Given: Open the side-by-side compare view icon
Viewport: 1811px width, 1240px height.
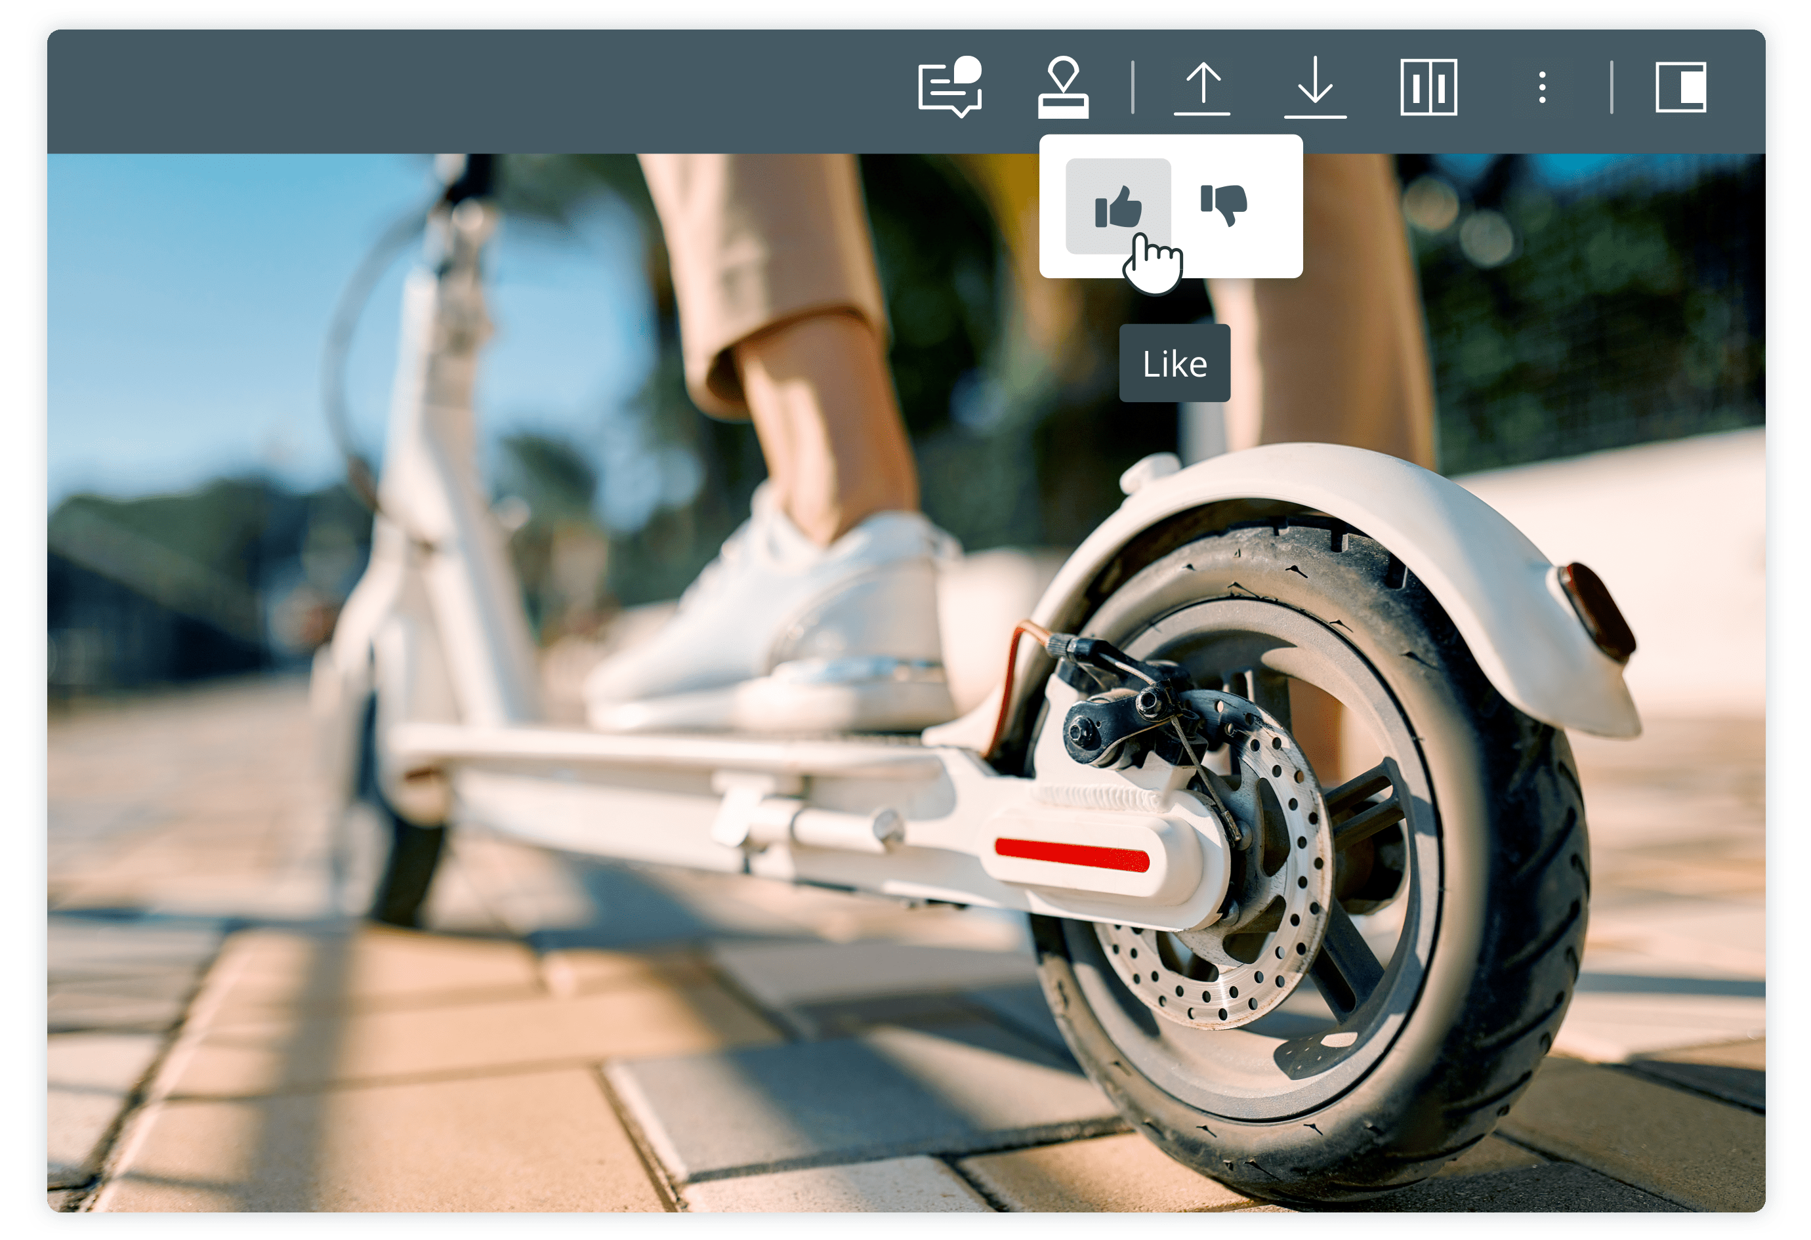Looking at the screenshot, I should [1428, 87].
